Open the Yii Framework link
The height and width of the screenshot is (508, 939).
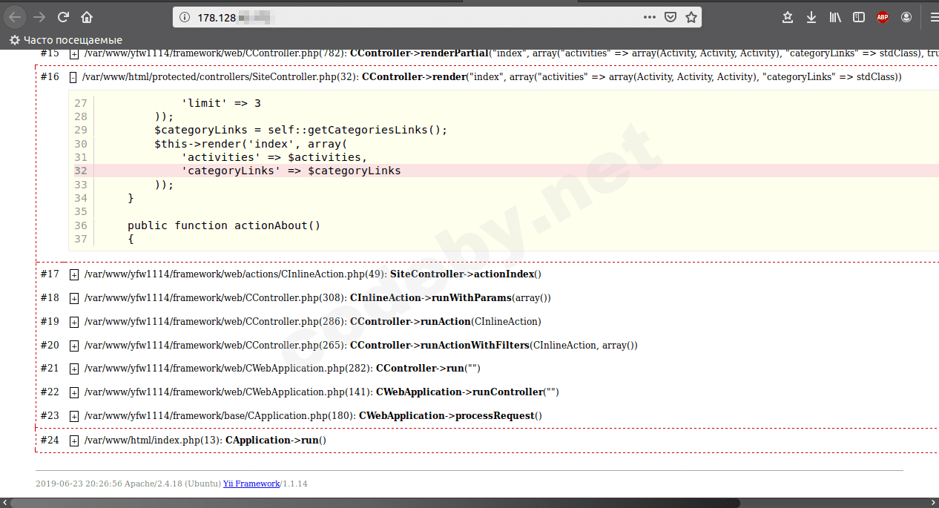point(251,484)
